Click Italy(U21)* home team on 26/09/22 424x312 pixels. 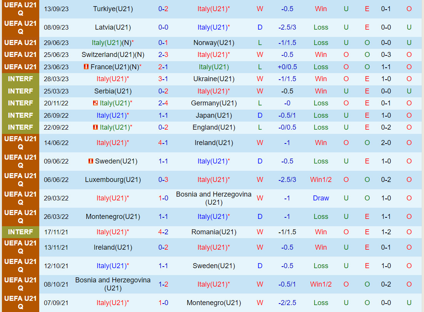(x=113, y=115)
